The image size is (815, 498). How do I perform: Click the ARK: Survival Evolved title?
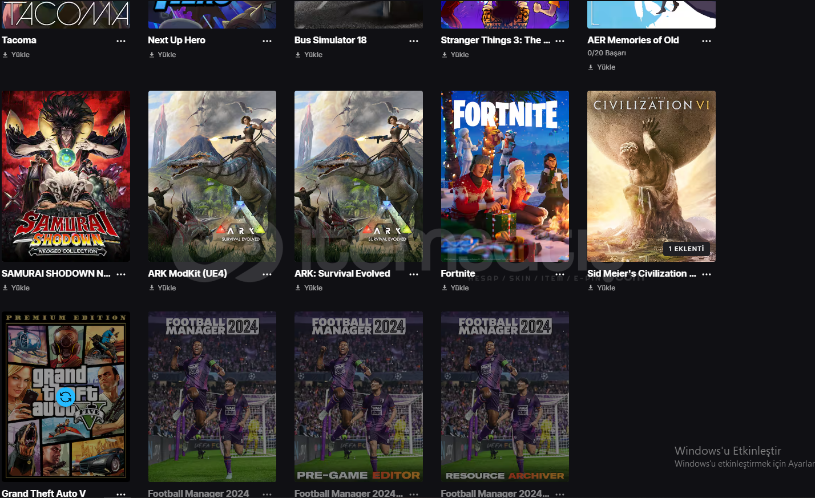click(342, 274)
